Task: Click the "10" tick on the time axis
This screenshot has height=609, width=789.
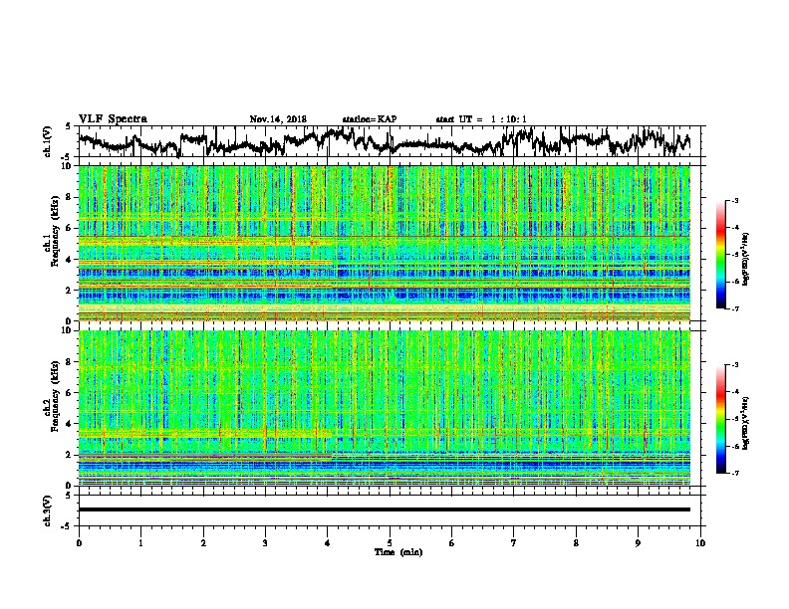Action: pyautogui.click(x=700, y=543)
